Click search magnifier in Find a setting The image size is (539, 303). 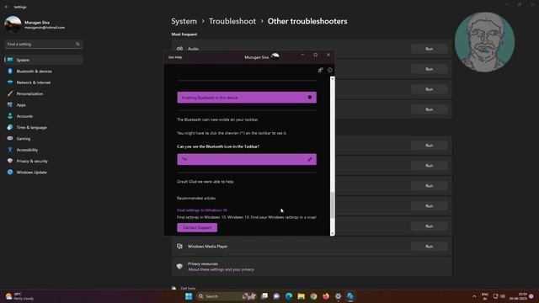click(77, 45)
